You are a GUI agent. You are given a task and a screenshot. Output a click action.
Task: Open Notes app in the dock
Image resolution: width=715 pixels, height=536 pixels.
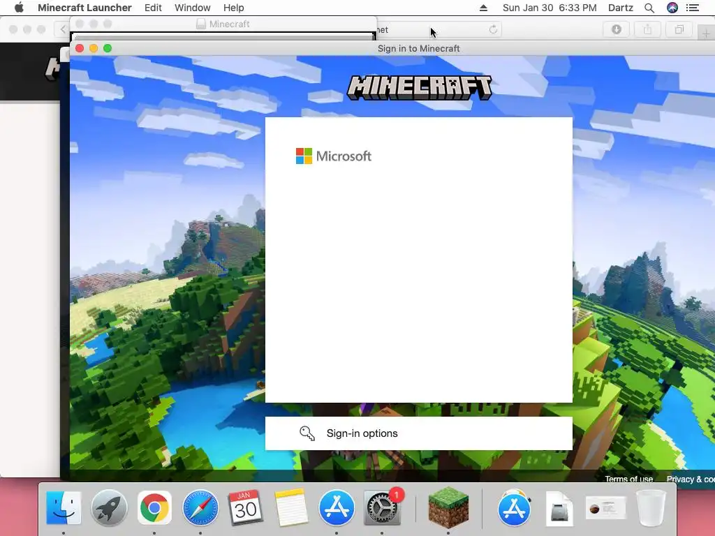pyautogui.click(x=291, y=508)
